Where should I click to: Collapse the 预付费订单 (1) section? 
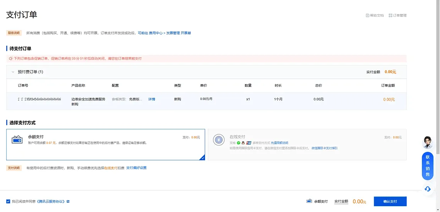click(13, 72)
